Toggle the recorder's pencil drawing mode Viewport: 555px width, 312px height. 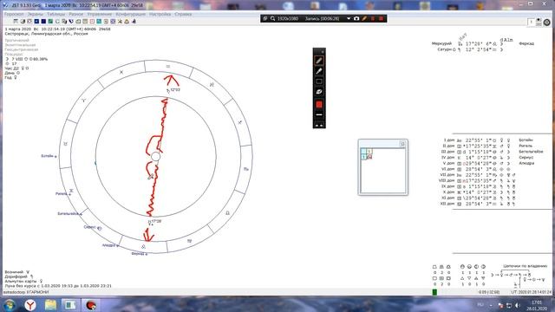[x=364, y=18]
